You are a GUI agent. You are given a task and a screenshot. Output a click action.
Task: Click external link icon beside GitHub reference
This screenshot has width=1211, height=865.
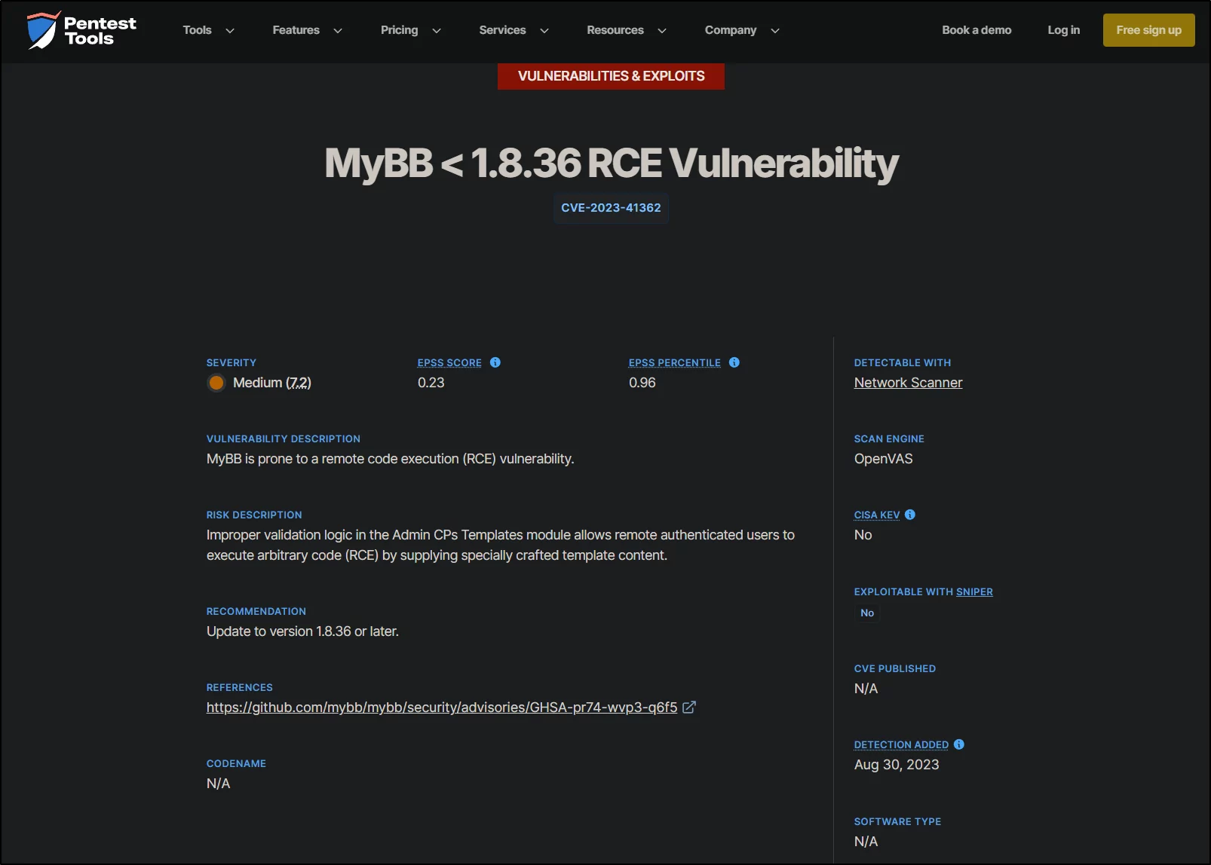689,708
